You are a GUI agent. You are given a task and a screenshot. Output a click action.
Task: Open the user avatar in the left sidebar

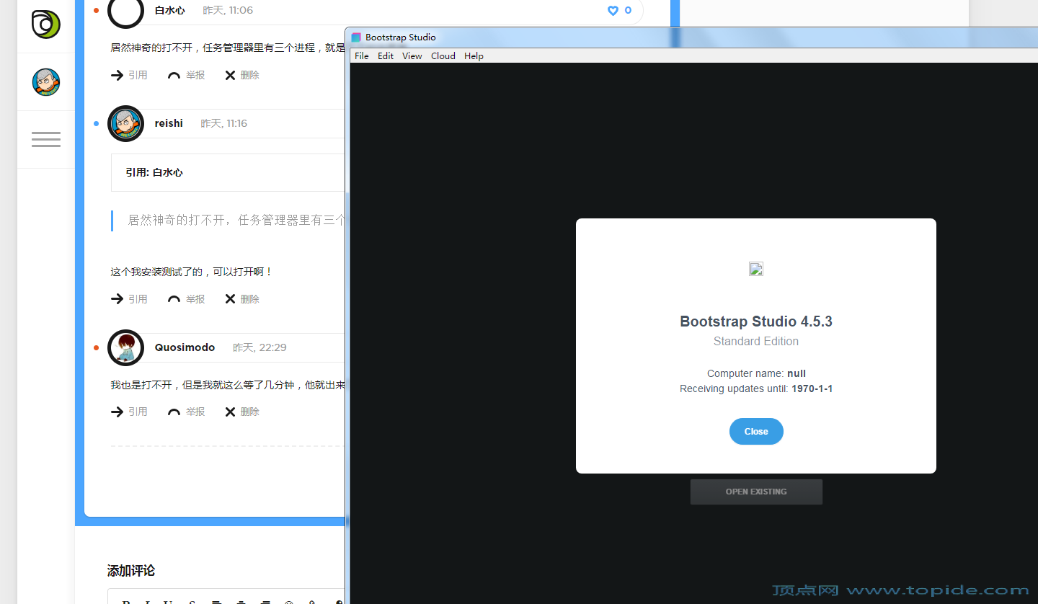[46, 82]
